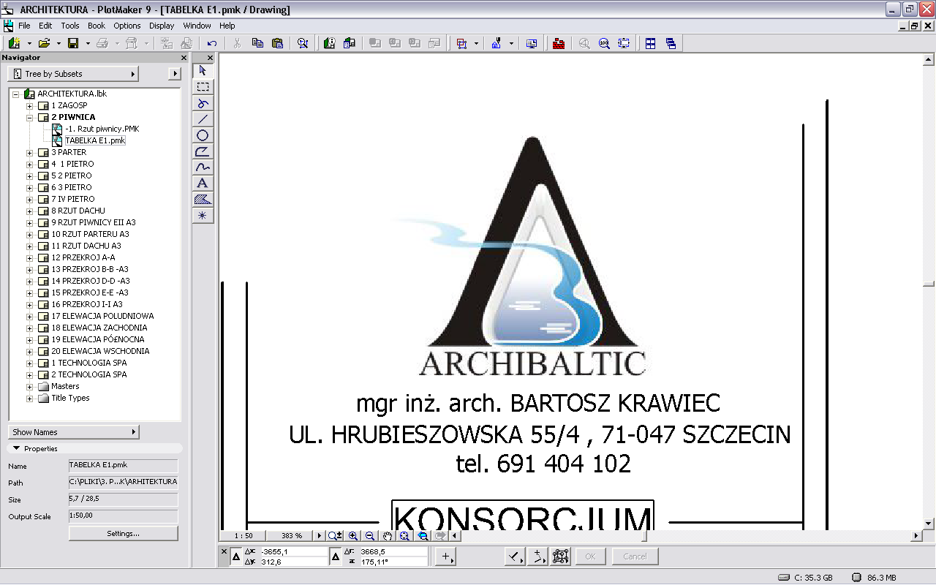Image resolution: width=936 pixels, height=585 pixels.
Task: Open dropdown arrow next to Save icon
Action: [88, 43]
